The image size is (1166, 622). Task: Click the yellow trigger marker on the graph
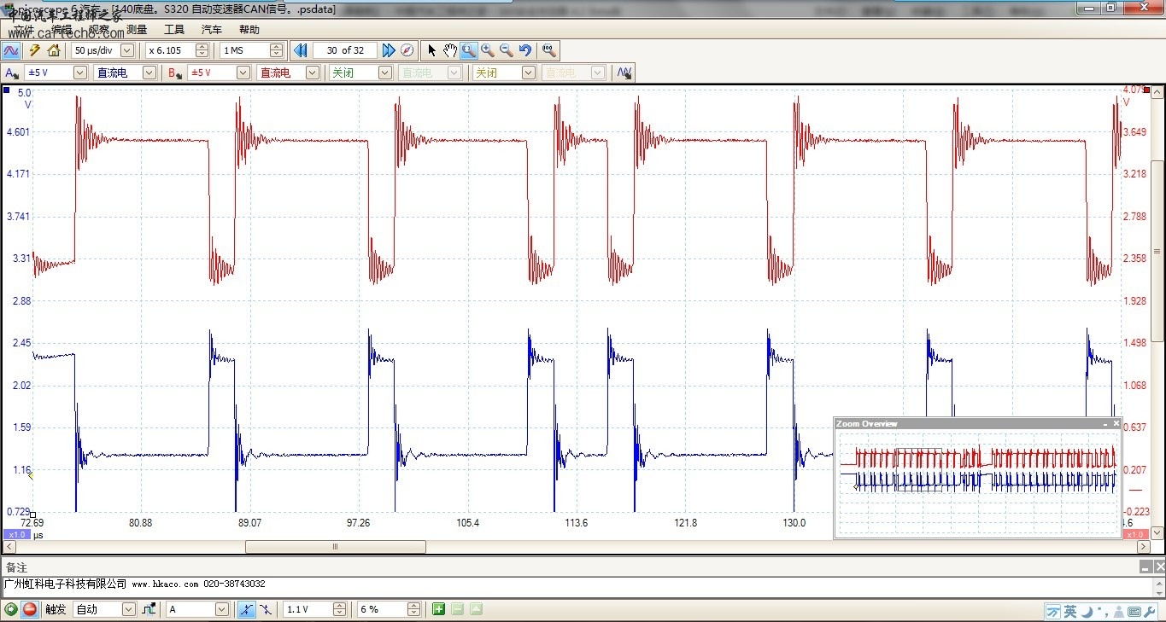point(31,475)
